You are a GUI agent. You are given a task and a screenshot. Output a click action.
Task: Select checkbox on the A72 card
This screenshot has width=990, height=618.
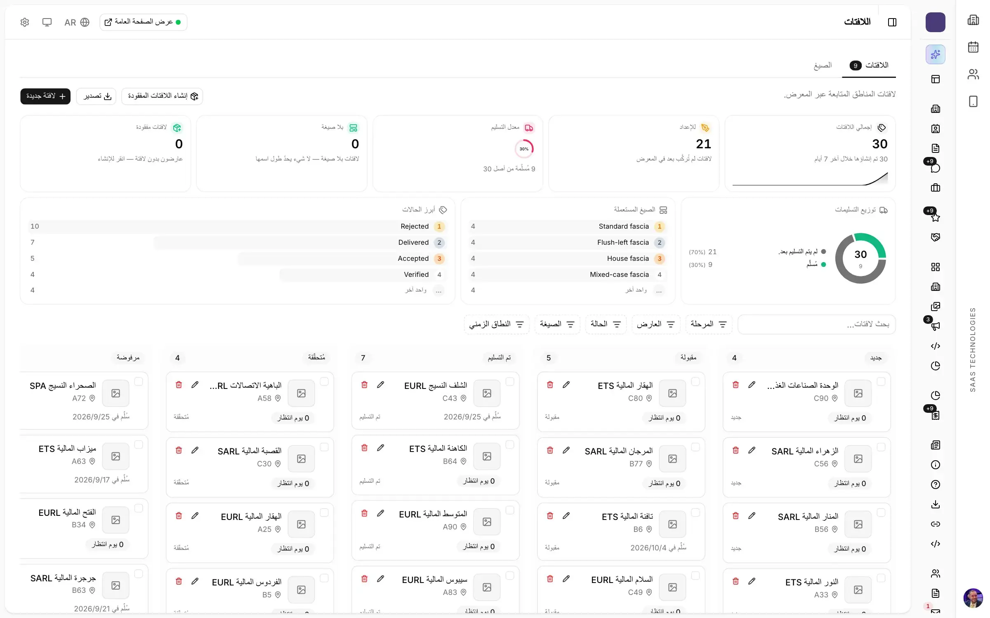139,382
